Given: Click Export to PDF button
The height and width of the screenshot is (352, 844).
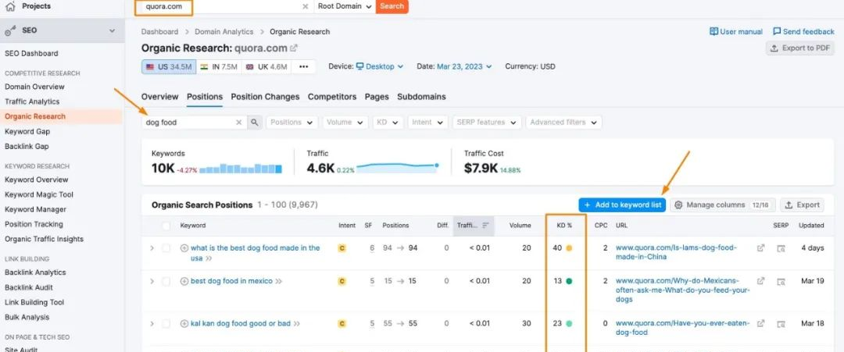Looking at the screenshot, I should click(x=800, y=48).
